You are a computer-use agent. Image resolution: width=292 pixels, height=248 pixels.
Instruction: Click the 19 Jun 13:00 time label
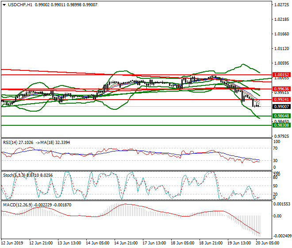239,243
